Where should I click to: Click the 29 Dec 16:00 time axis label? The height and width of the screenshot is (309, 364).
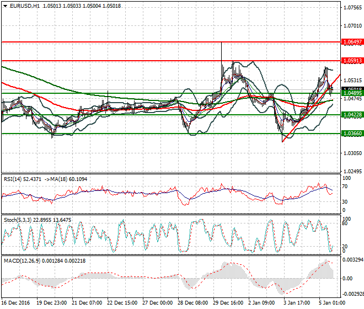click(228, 303)
